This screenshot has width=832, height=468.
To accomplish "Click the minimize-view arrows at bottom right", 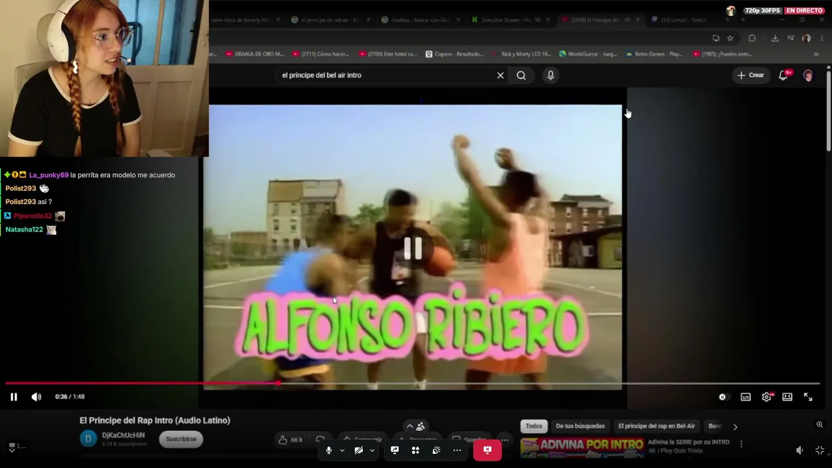I will [x=820, y=450].
